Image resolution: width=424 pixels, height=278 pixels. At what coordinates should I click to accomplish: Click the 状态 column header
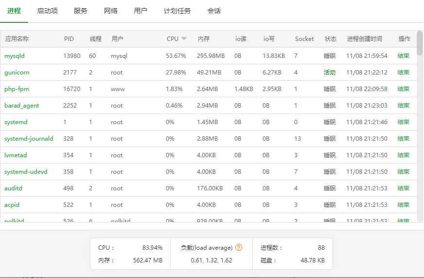pyautogui.click(x=331, y=39)
